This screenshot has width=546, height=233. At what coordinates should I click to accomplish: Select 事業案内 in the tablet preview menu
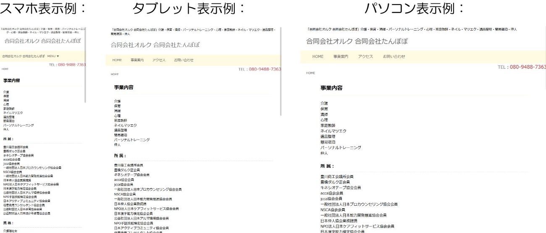pos(137,60)
